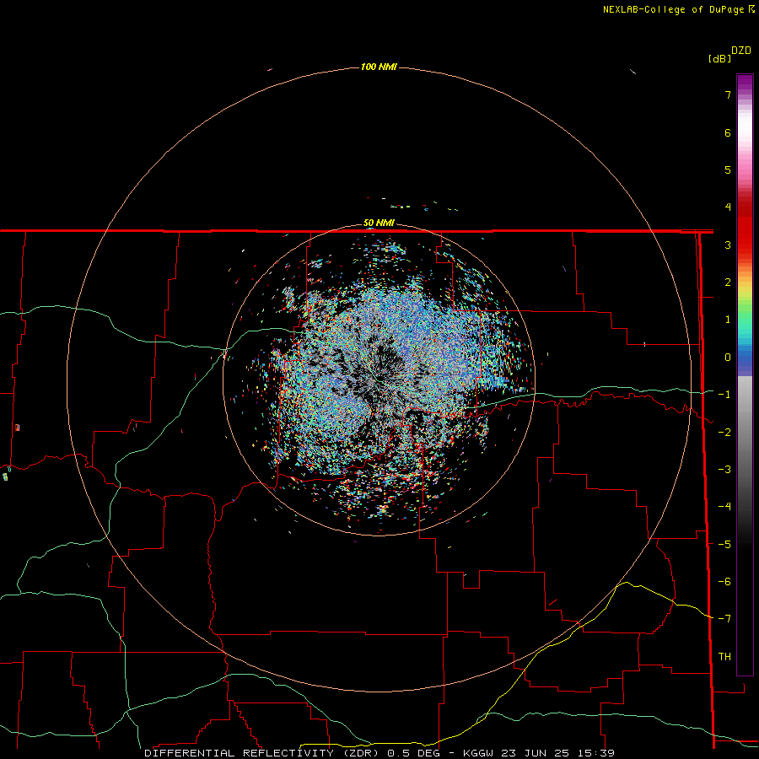The height and width of the screenshot is (759, 759).
Task: Select the -5 dB scale label
Action: point(724,545)
